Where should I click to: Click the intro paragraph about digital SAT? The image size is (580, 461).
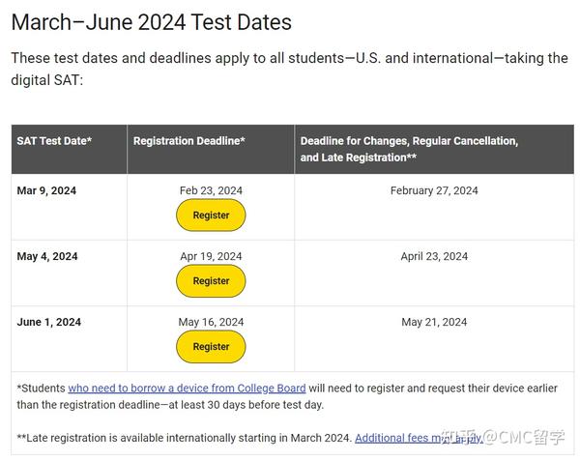pyautogui.click(x=289, y=69)
